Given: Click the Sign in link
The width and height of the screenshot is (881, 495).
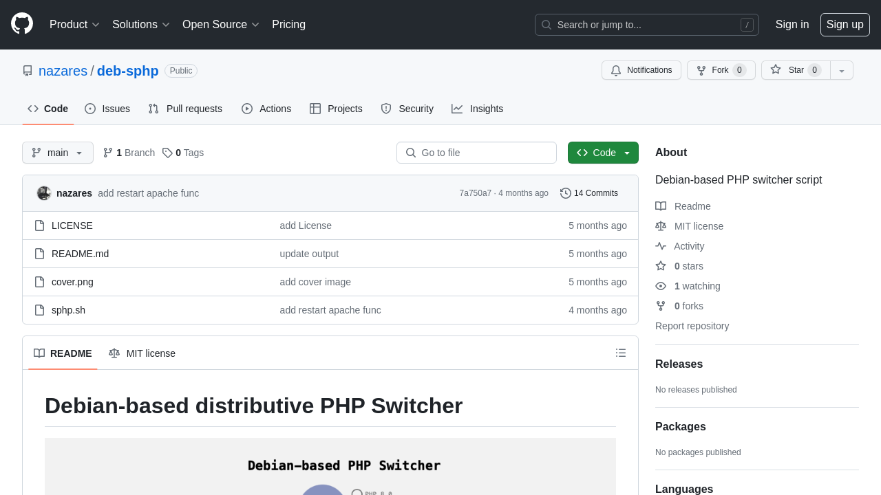Looking at the screenshot, I should point(792,25).
